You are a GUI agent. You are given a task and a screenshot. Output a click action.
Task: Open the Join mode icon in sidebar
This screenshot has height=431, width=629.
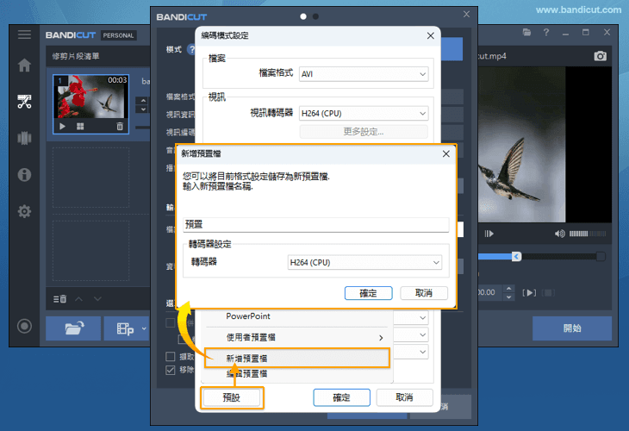coord(24,138)
